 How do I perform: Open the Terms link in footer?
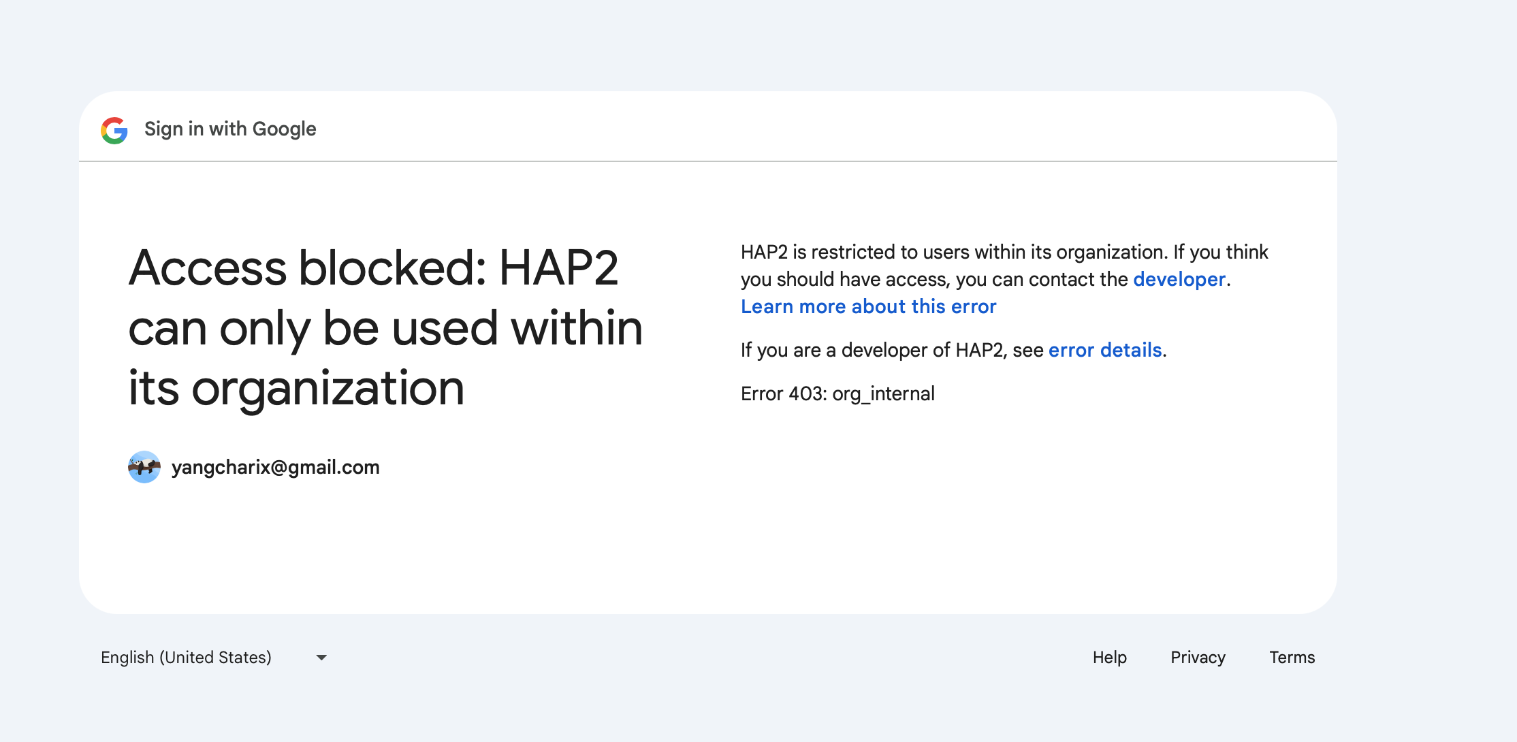click(x=1292, y=657)
